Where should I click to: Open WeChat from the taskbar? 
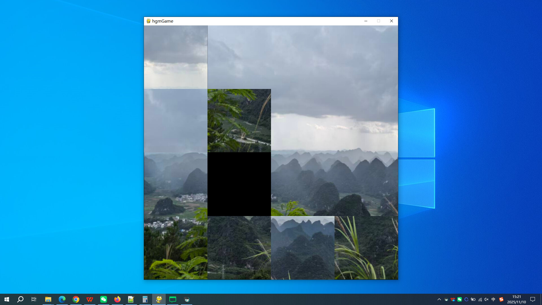103,299
